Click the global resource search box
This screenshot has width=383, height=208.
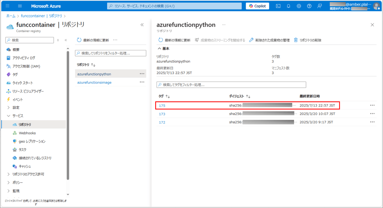pyautogui.click(x=174, y=6)
